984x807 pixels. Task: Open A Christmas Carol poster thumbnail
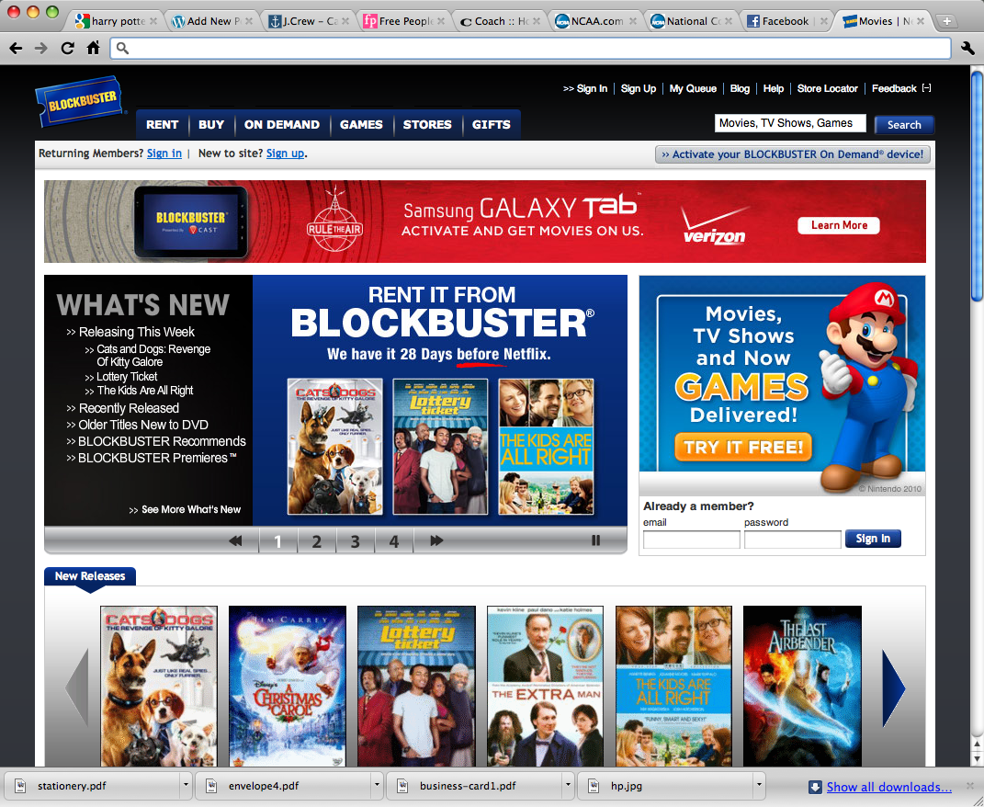pyautogui.click(x=288, y=686)
